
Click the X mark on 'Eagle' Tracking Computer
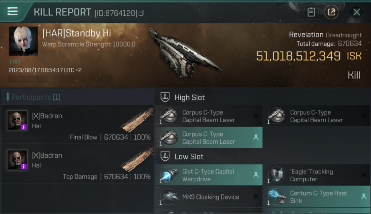[364, 175]
